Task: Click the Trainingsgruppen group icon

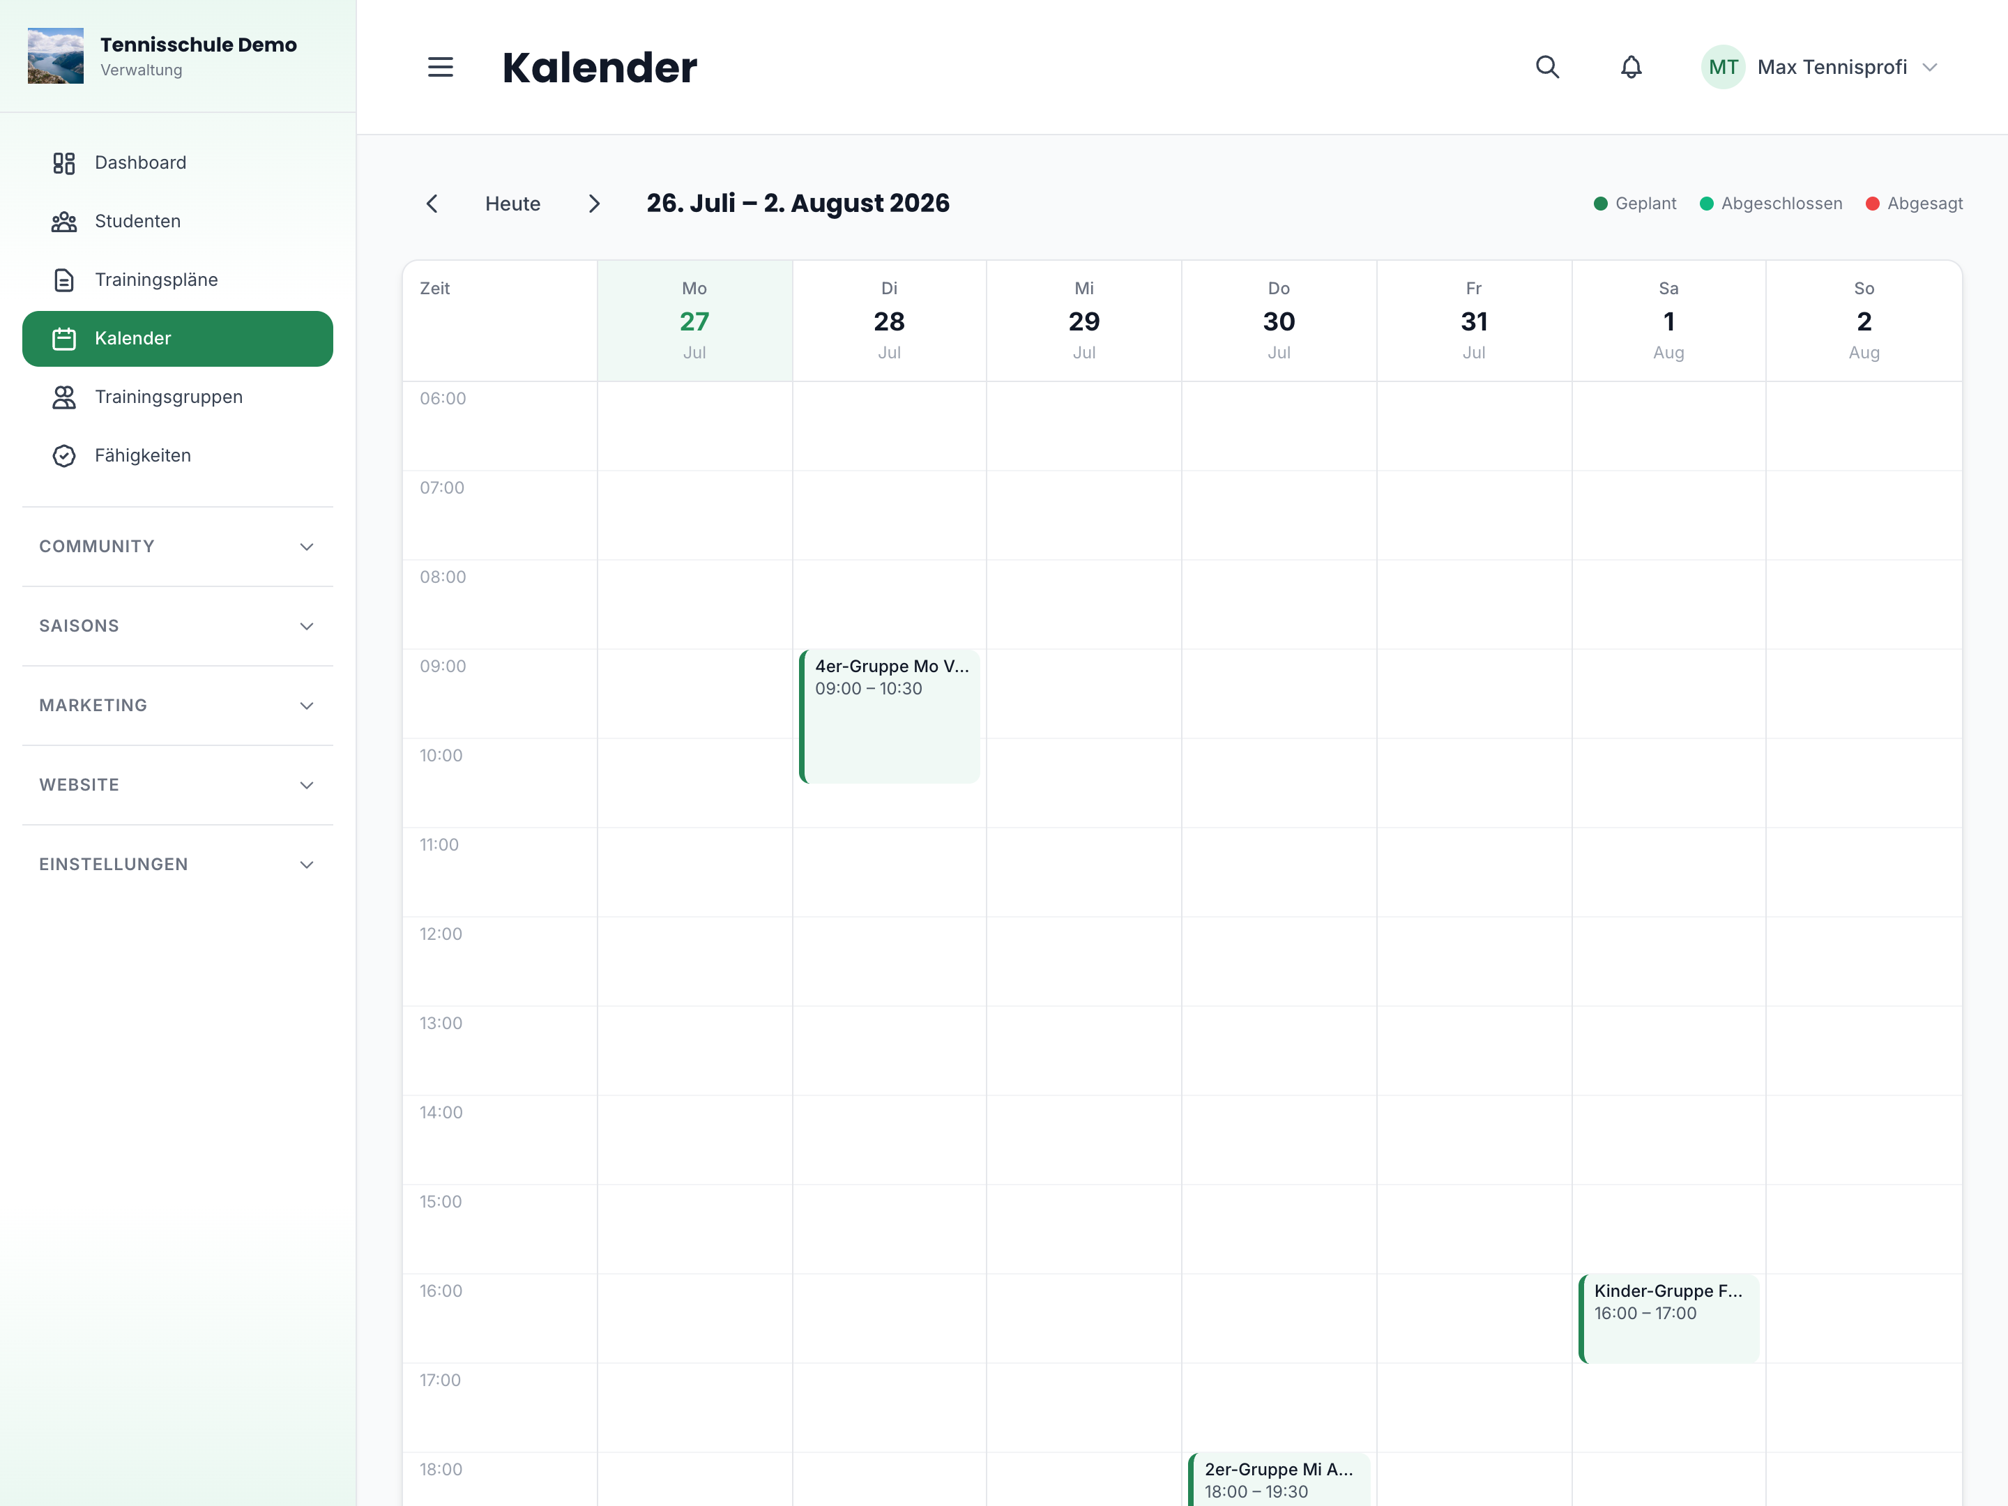Action: pos(63,397)
